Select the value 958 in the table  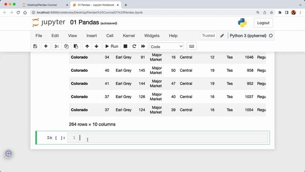coord(250,70)
